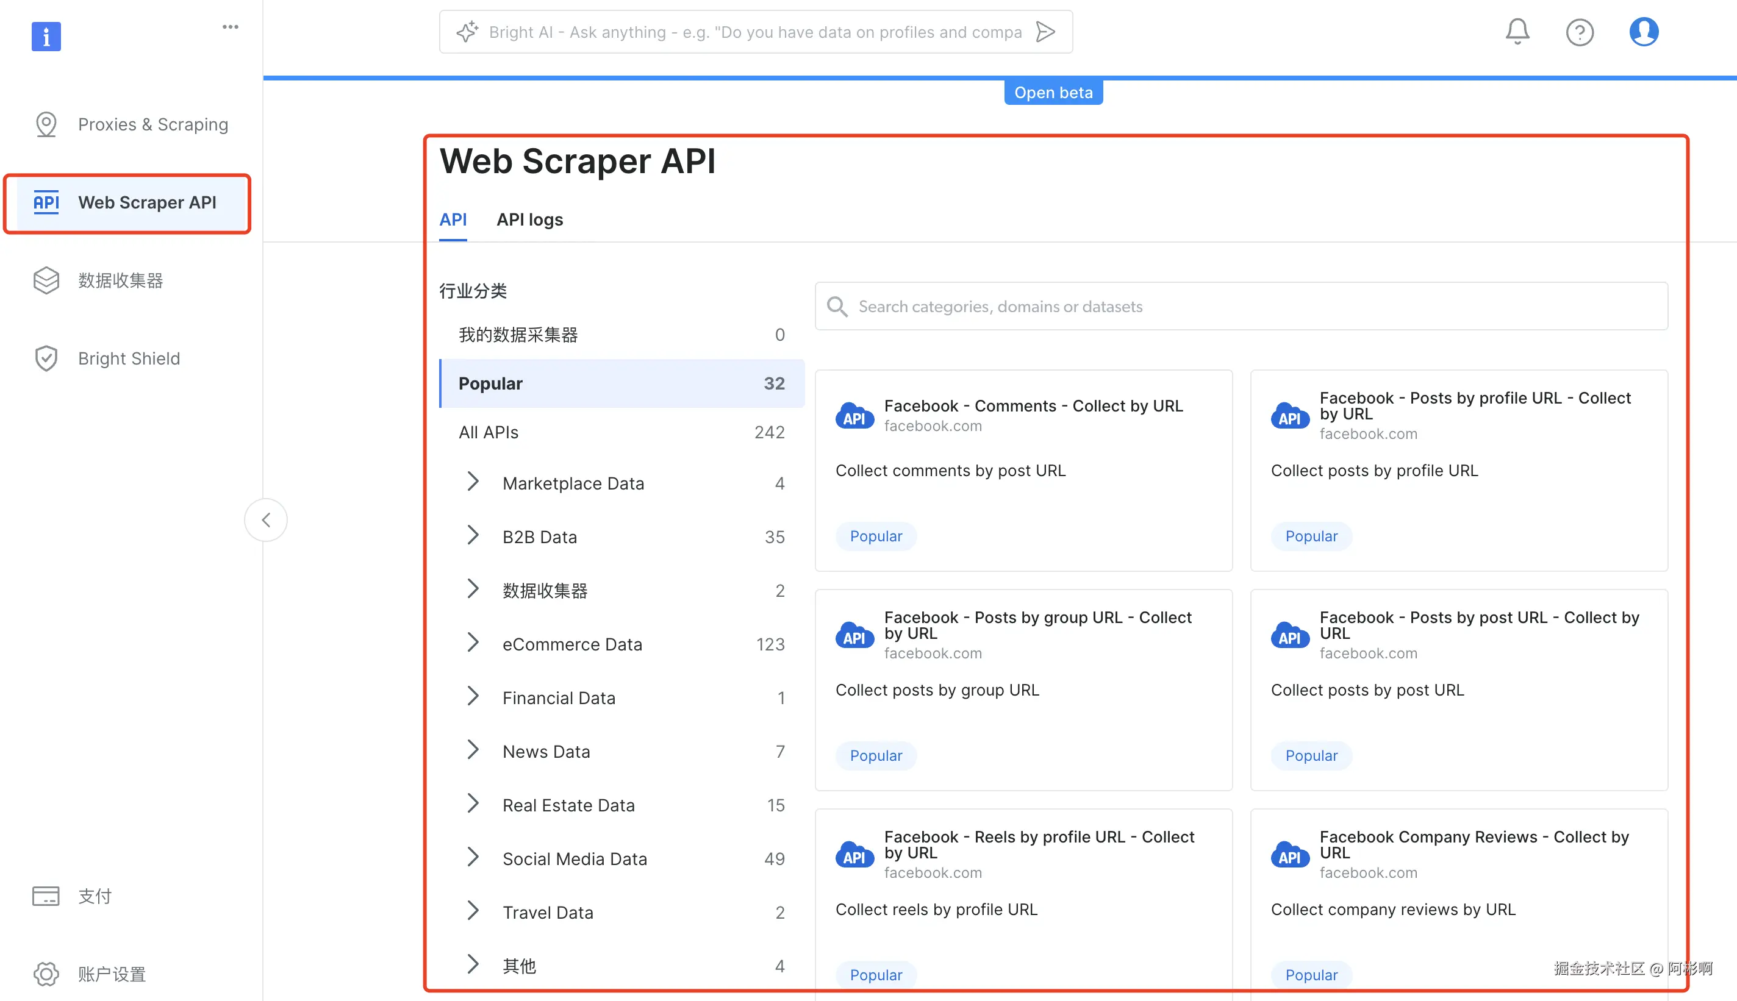Click the Bright AI send arrow
Screen dimensions: 1737x1001
click(1045, 32)
